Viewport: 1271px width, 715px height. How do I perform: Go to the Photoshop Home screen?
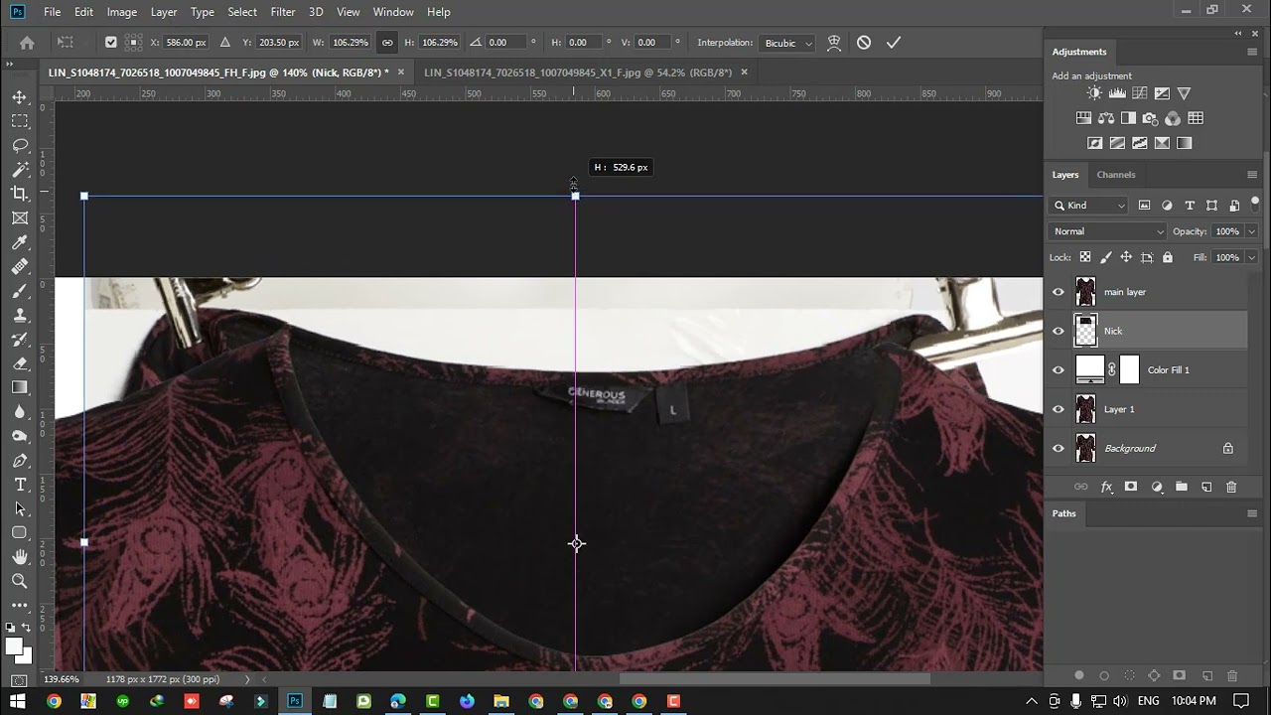27,43
